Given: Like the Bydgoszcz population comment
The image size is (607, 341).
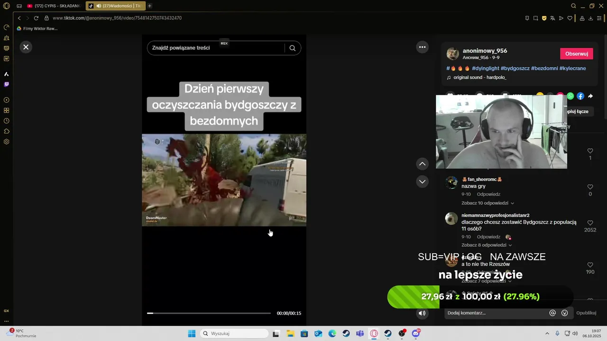Looking at the screenshot, I should pos(590,223).
